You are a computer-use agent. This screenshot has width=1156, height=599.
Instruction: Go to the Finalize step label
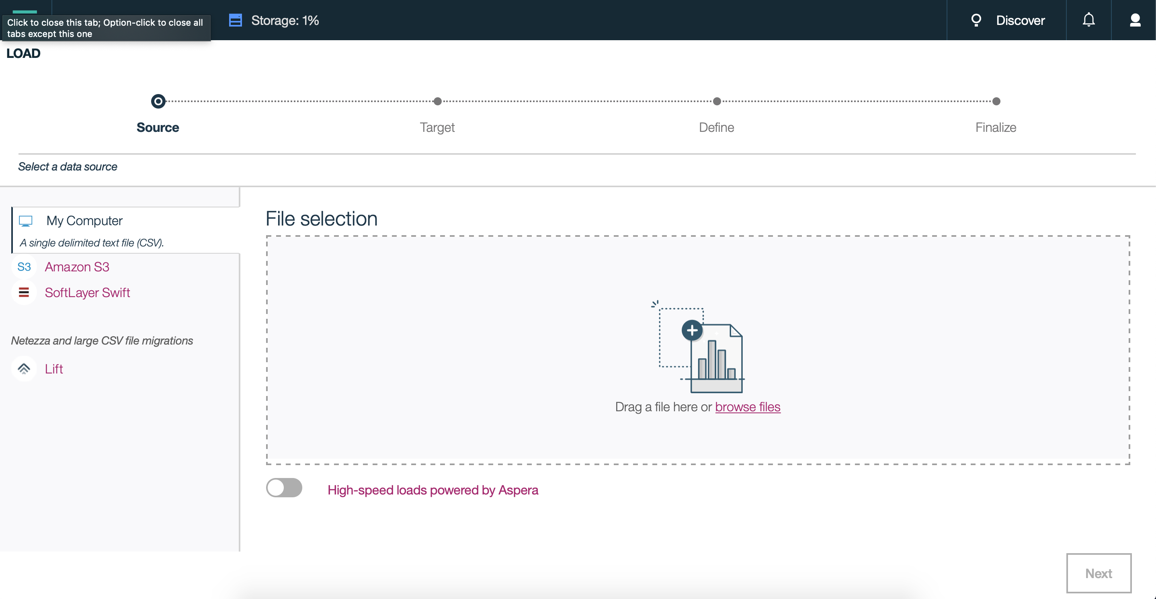995,127
